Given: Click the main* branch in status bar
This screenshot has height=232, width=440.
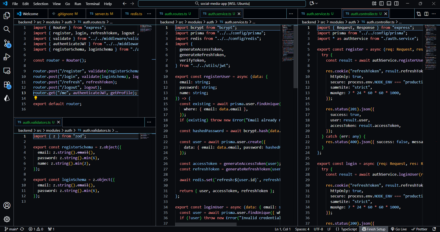Looking at the screenshot, I should [11, 229].
